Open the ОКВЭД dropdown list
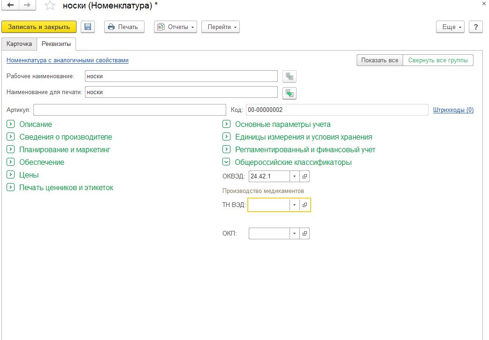The width and height of the screenshot is (489, 340). pos(294,177)
